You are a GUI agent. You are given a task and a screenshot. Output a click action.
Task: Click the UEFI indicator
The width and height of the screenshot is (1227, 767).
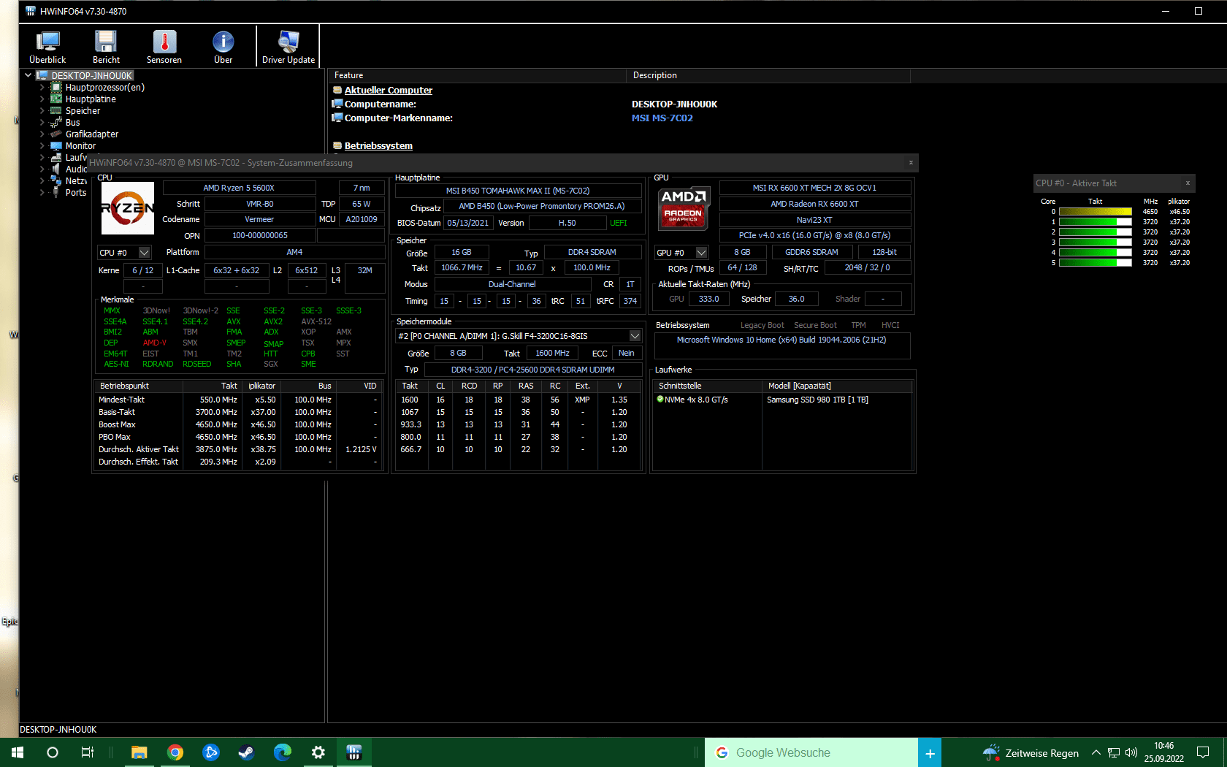click(x=618, y=224)
